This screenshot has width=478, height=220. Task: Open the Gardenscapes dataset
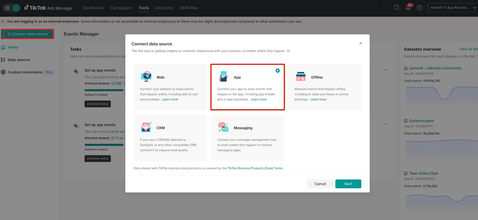[x=421, y=121]
